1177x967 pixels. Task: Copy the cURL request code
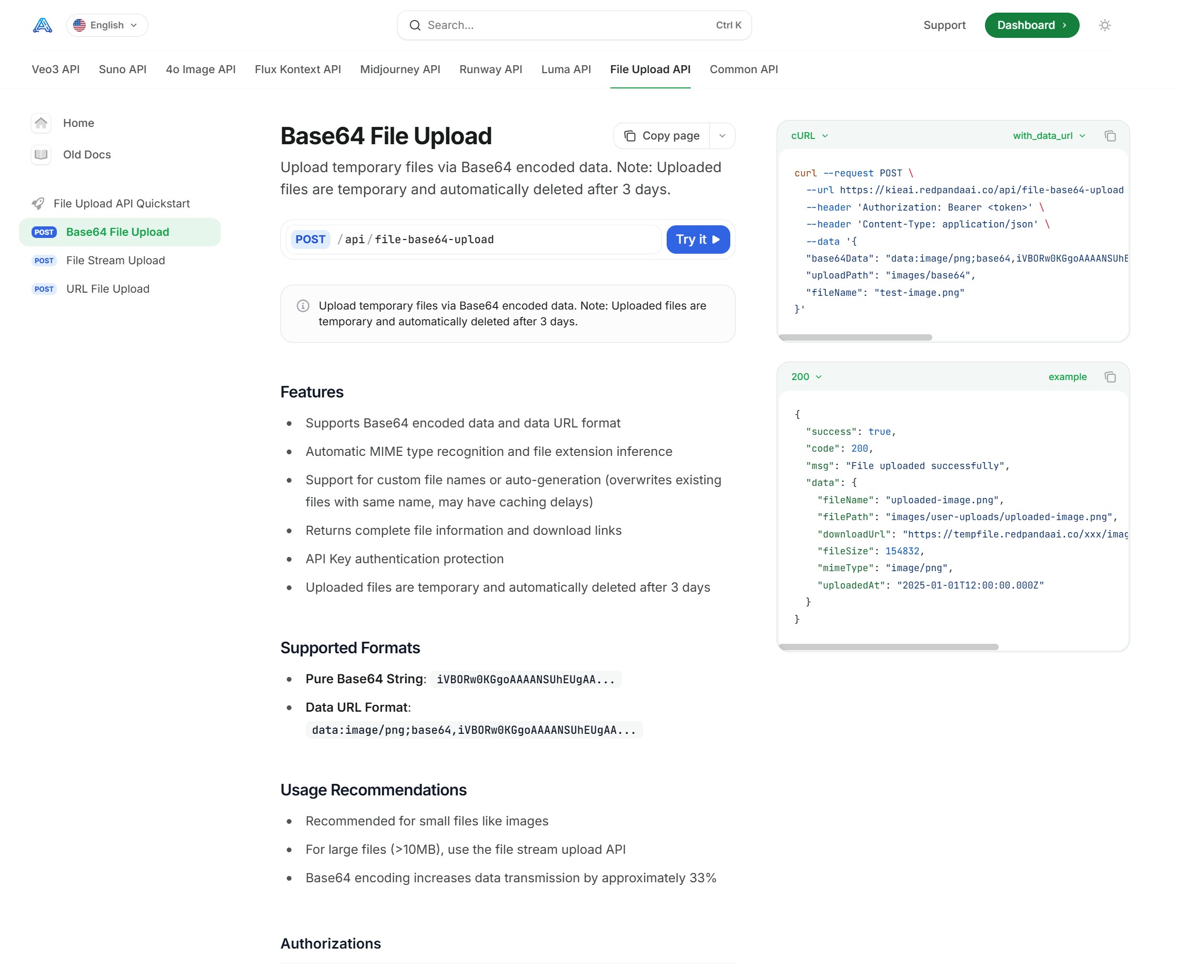pyautogui.click(x=1110, y=136)
